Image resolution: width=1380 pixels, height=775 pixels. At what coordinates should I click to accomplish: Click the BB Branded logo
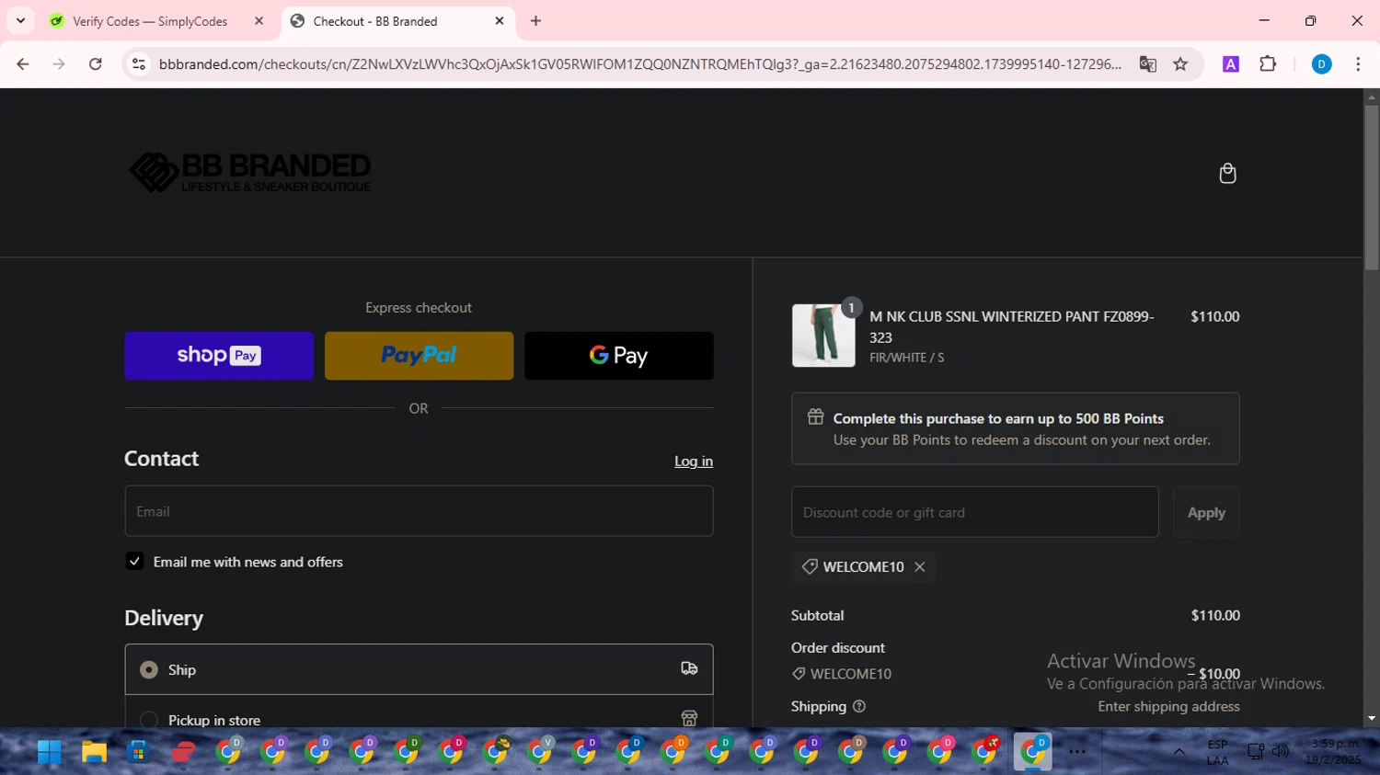[250, 173]
